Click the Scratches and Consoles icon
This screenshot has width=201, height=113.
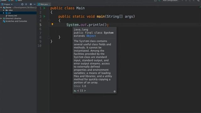coord(4,21)
